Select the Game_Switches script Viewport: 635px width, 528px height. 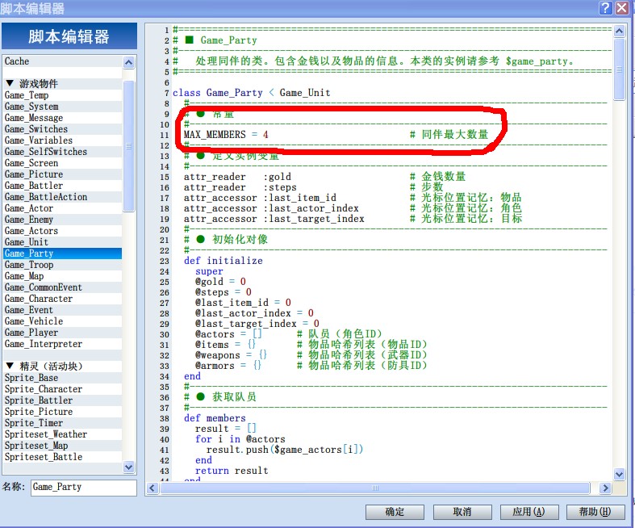coord(62,129)
